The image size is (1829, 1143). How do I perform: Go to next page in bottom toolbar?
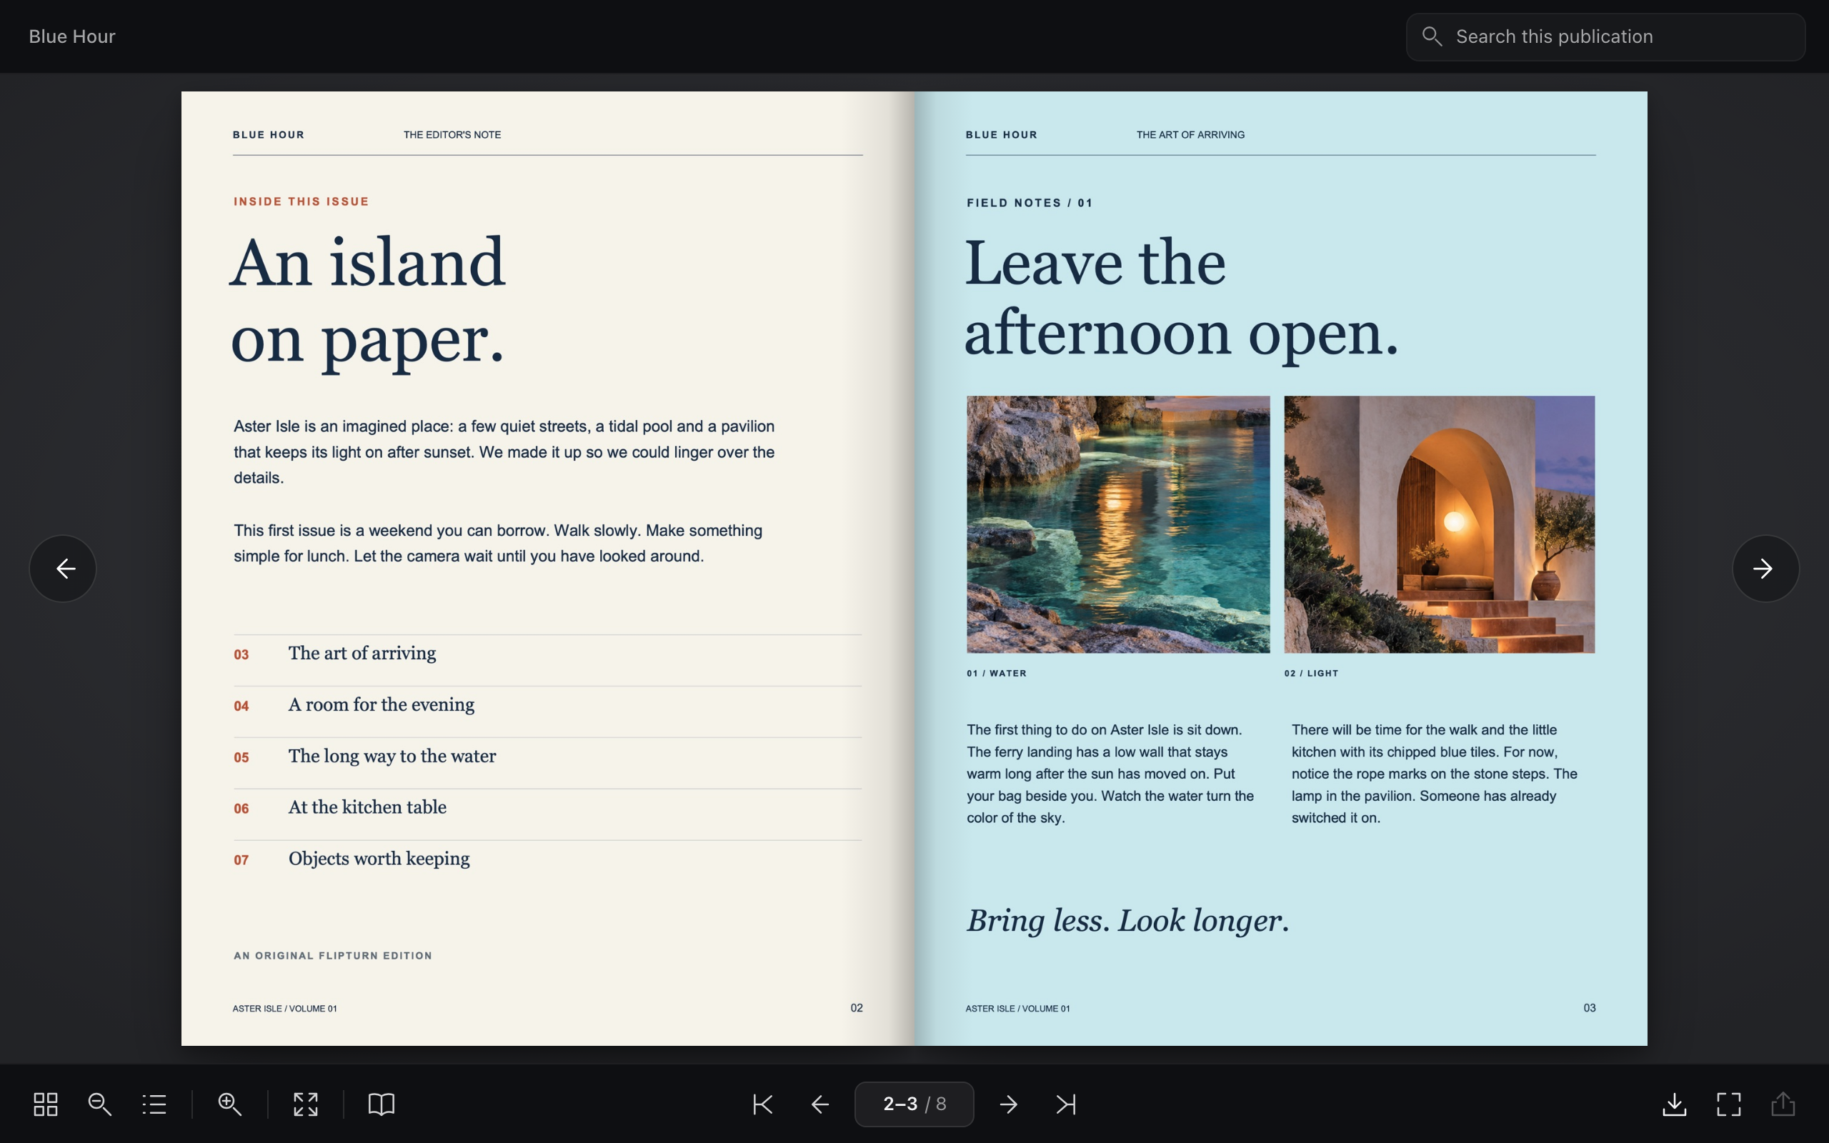coord(1008,1104)
